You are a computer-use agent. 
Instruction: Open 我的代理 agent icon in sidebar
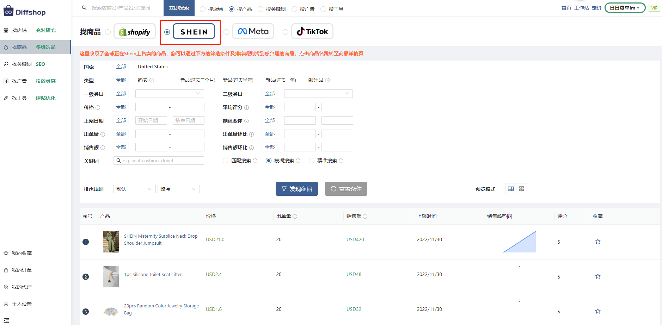[x=6, y=287]
